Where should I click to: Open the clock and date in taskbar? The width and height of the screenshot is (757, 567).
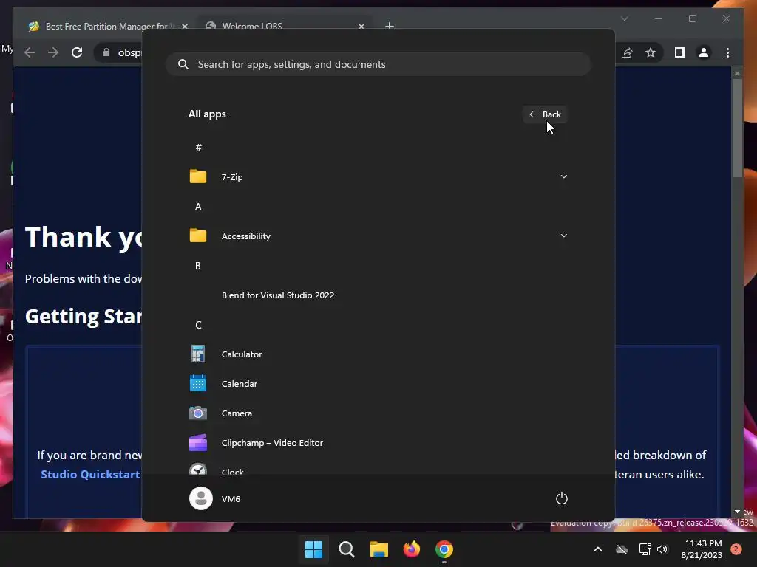(x=702, y=549)
